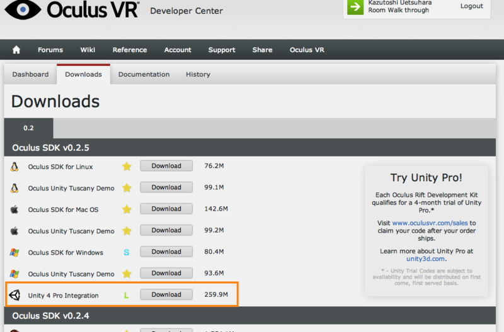The height and width of the screenshot is (332, 504).
Task: Click Oculus SDK for Linux label
Action: click(x=60, y=167)
